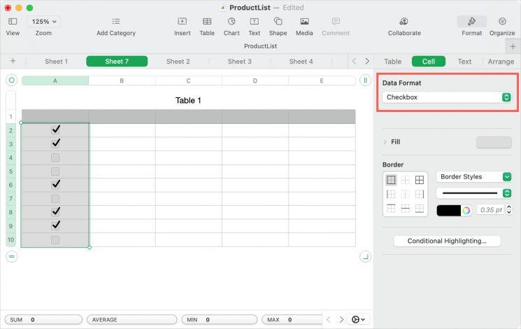The height and width of the screenshot is (329, 521).
Task: Click the plus button beside ProductList tab bar
Action: point(513,47)
